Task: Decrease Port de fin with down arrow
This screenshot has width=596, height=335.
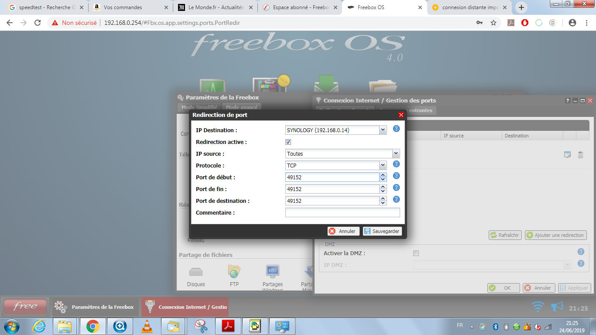Action: coord(383,191)
